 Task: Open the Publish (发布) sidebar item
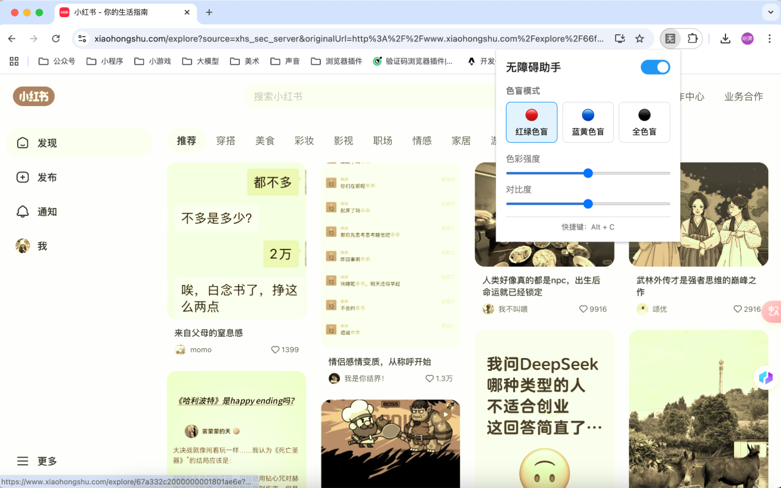point(79,178)
